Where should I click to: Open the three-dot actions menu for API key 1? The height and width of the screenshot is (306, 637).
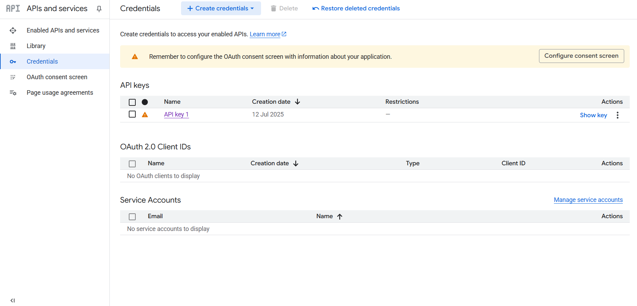pos(618,115)
